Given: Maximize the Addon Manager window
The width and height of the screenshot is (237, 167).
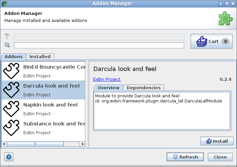Looking at the screenshot, I should tap(227, 4).
